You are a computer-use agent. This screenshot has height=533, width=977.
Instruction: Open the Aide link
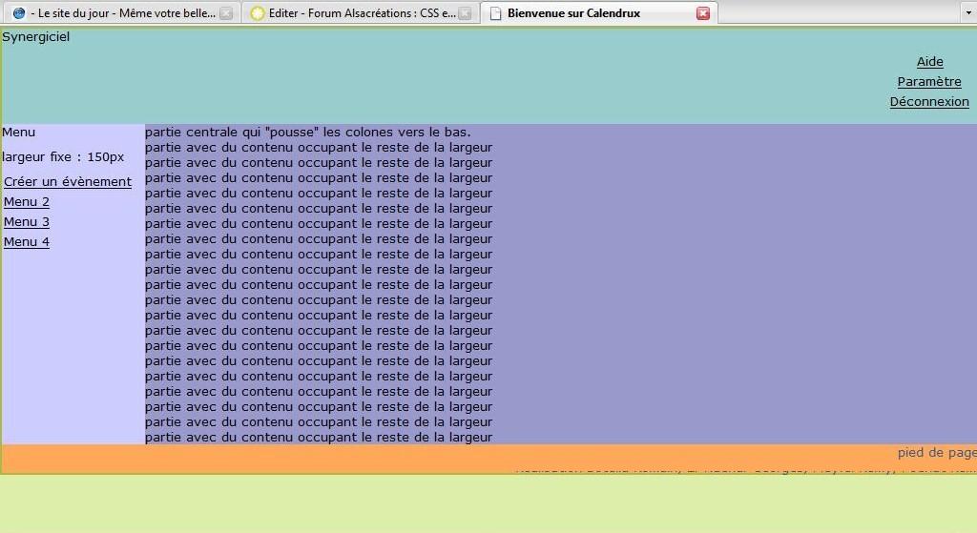[929, 62]
